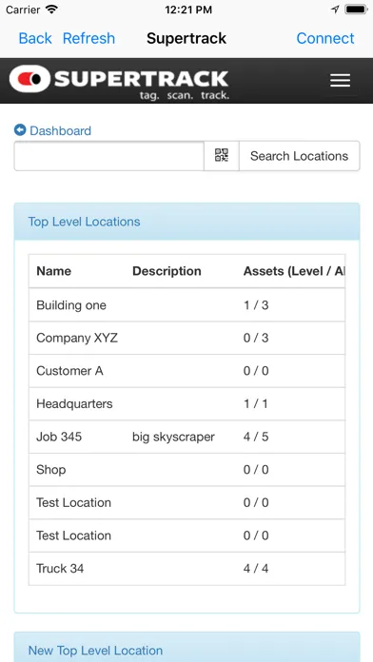Screen dimensions: 373x662
Task: Sort by the Name column header
Action: (x=53, y=271)
